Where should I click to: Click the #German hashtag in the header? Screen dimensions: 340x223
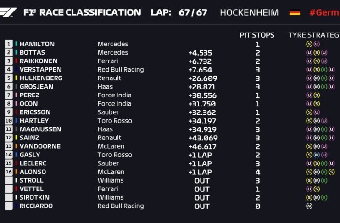tap(324, 12)
